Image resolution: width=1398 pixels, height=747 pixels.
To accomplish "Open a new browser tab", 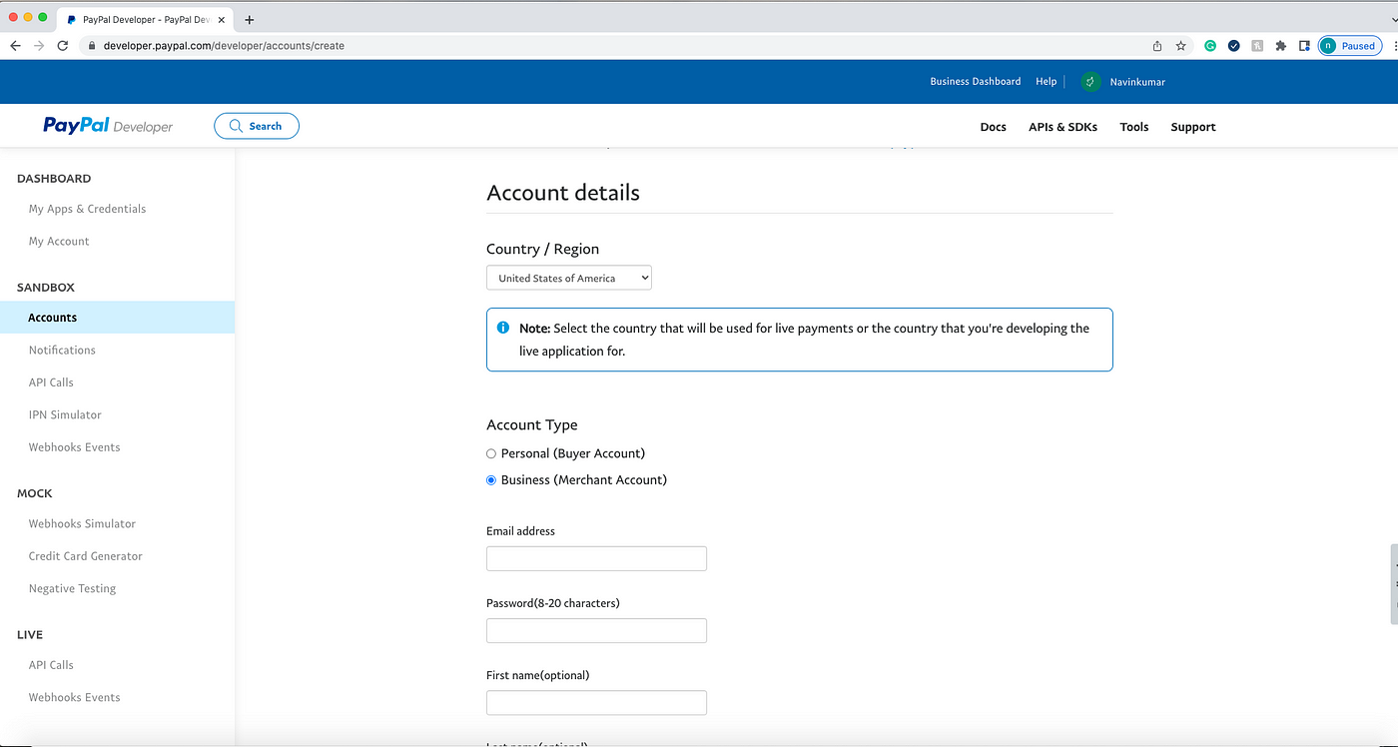I will coord(250,19).
